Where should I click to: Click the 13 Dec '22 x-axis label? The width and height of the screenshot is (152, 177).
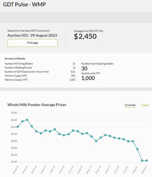click(52, 170)
